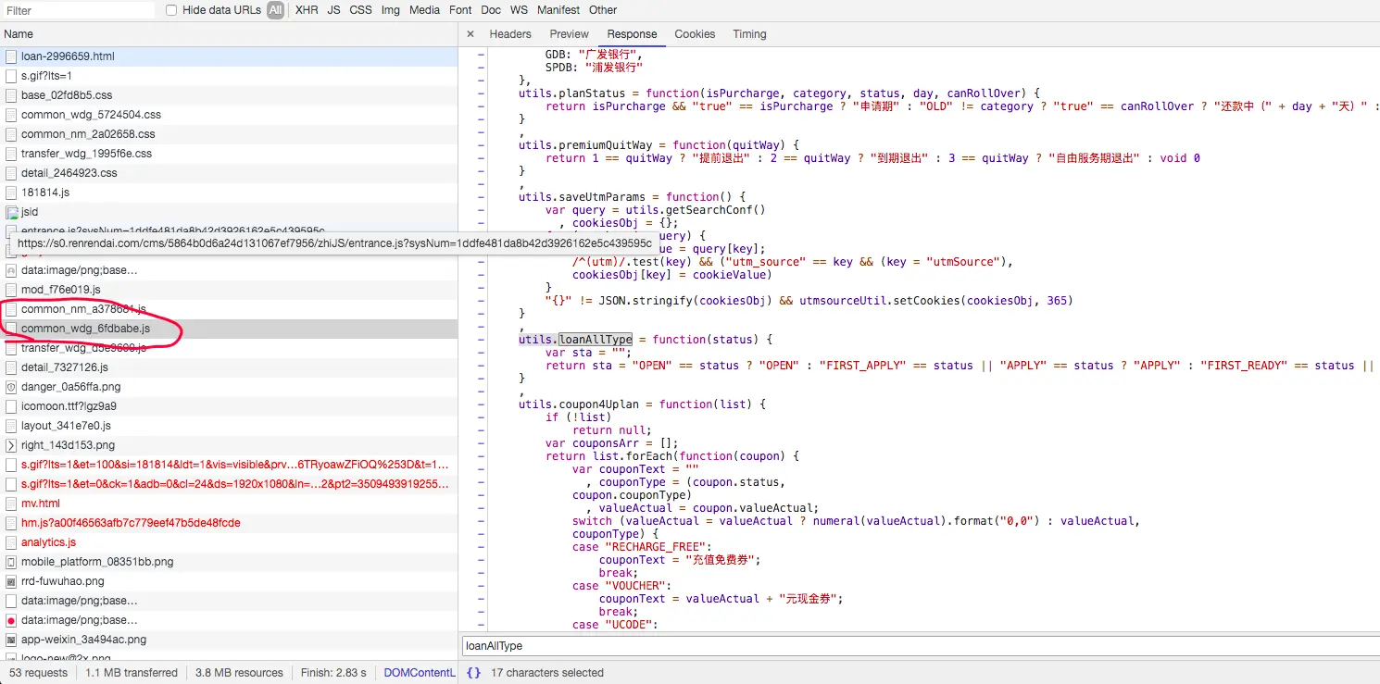
Task: Click the script icon of layout_341e7e0.js
Action: (x=11, y=426)
